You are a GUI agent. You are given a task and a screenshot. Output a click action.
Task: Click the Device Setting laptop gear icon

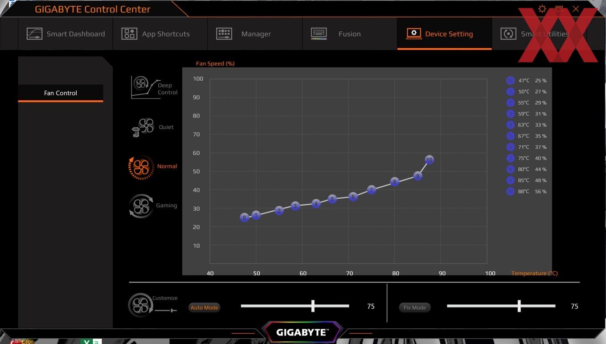point(414,34)
